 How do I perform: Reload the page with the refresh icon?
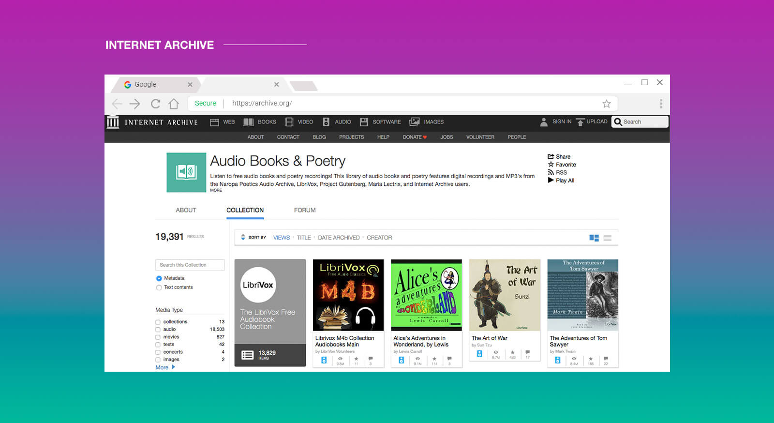tap(155, 104)
